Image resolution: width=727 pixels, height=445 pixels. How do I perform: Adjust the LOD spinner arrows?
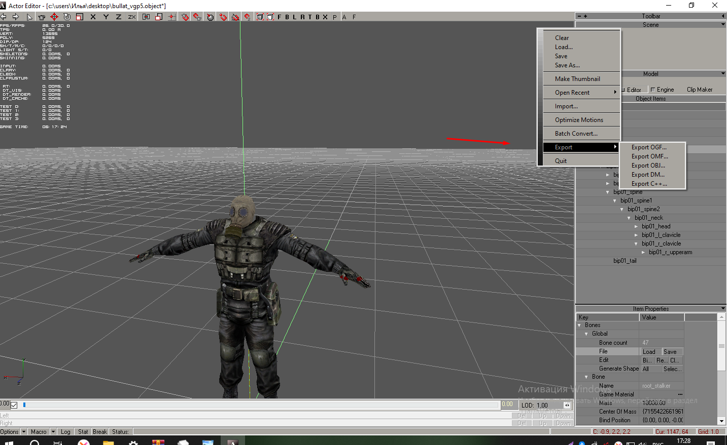point(567,405)
